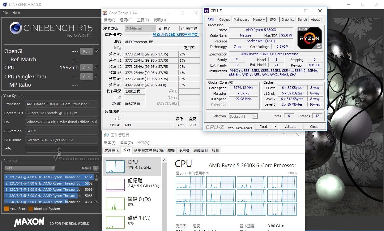
Task: Switch to the 處理程序 tab
Action: point(112,150)
